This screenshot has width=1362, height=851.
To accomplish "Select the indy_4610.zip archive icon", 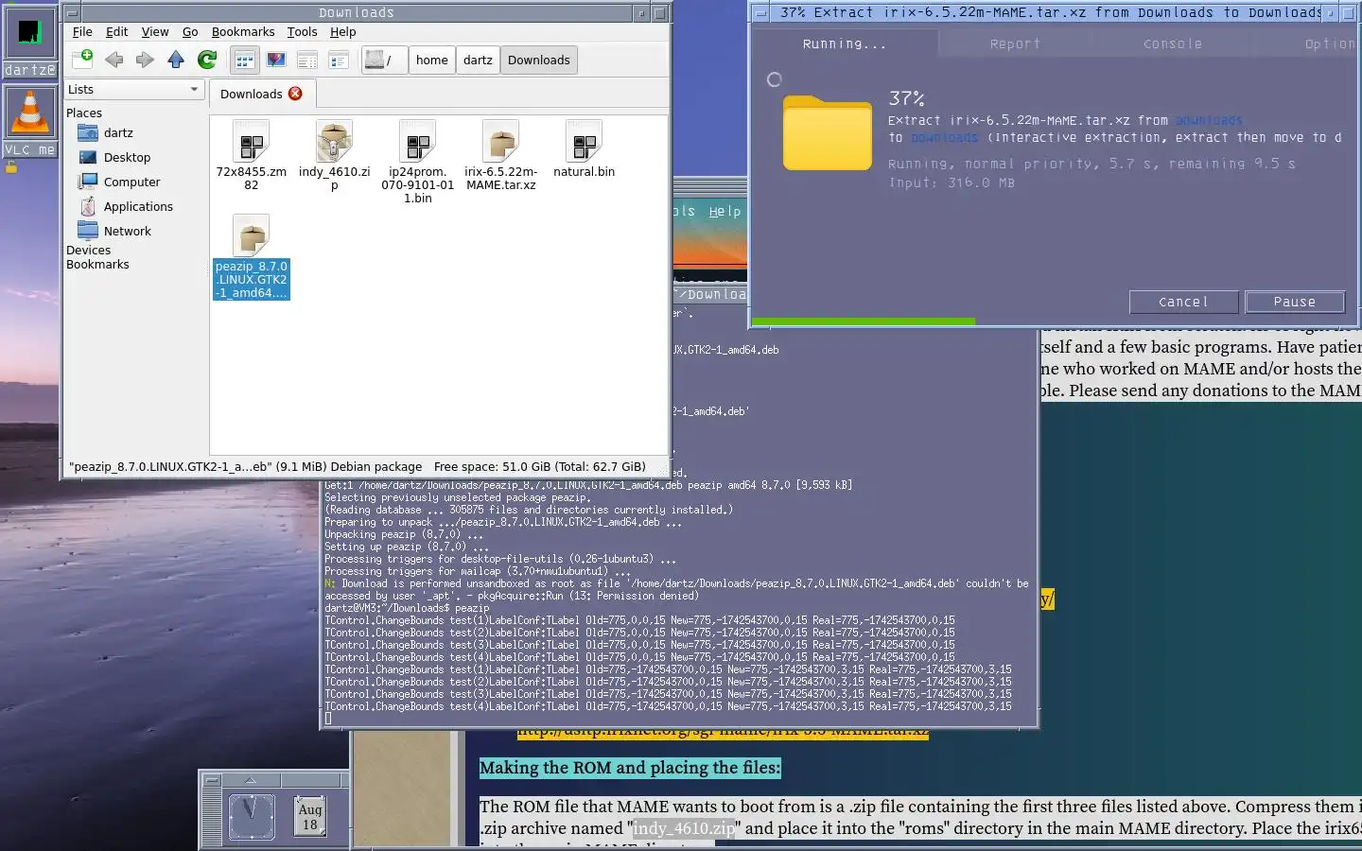I will pos(334,143).
